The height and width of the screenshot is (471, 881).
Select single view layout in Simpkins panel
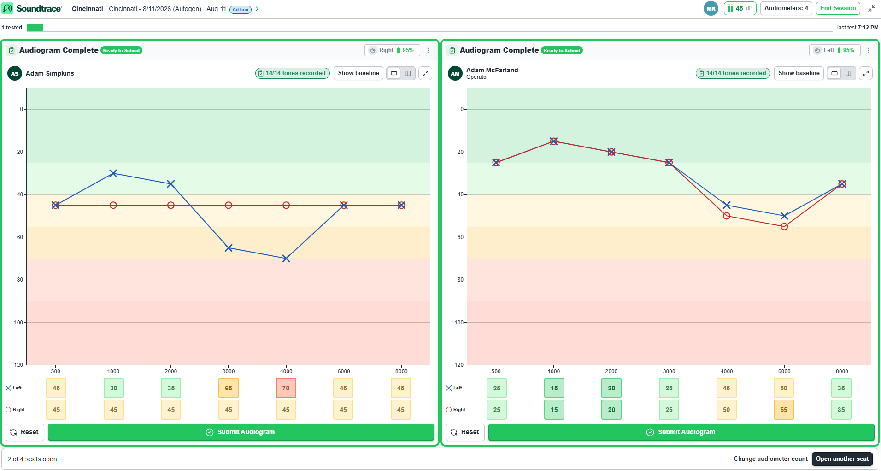click(x=394, y=73)
